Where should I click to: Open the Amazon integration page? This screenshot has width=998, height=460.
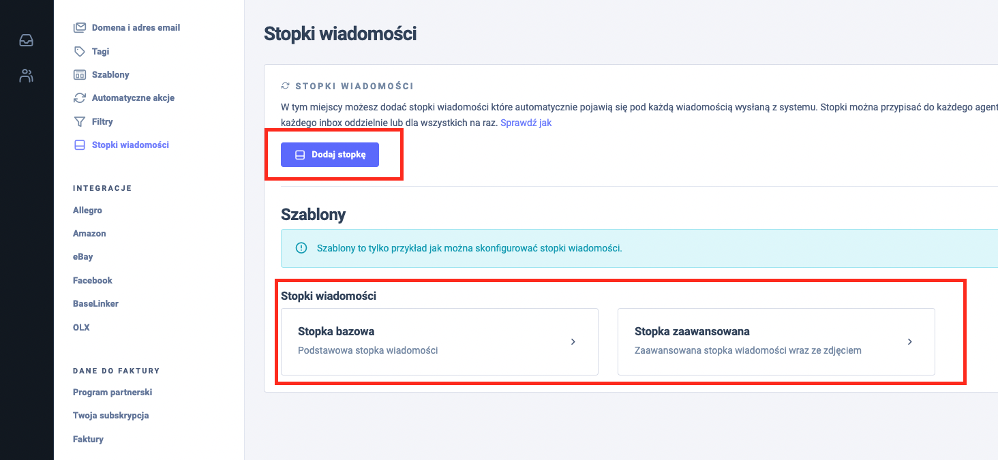[x=89, y=234]
